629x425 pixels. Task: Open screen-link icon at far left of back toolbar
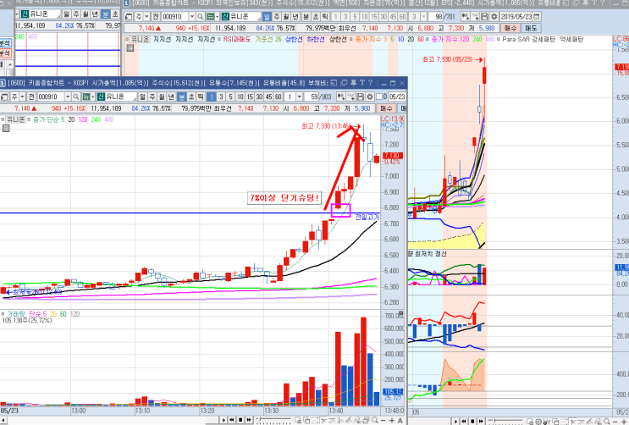[129, 17]
